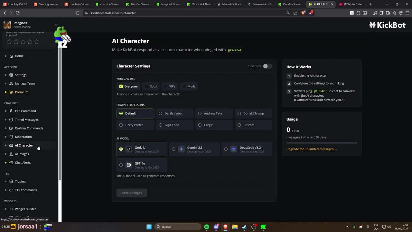Click the Brave Shields lion icon
Image resolution: width=412 pixels, height=232 pixels.
click(x=303, y=13)
